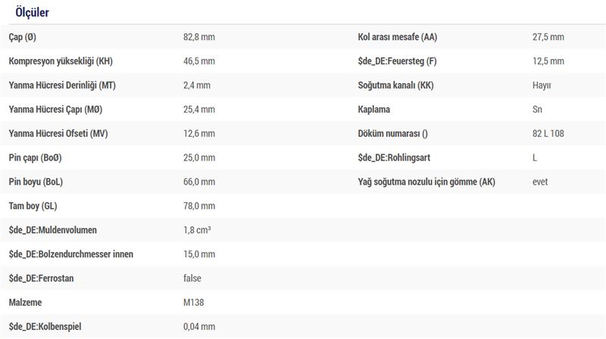Click the Tam boy (GL) label
Screen dimensions: 606x339
pos(33,206)
